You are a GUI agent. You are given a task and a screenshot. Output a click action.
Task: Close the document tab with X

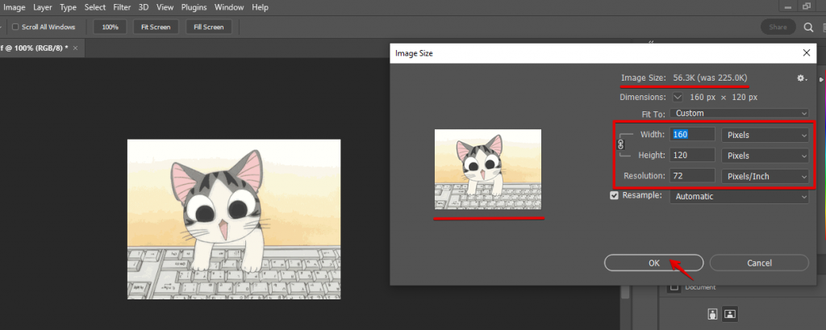(76, 48)
